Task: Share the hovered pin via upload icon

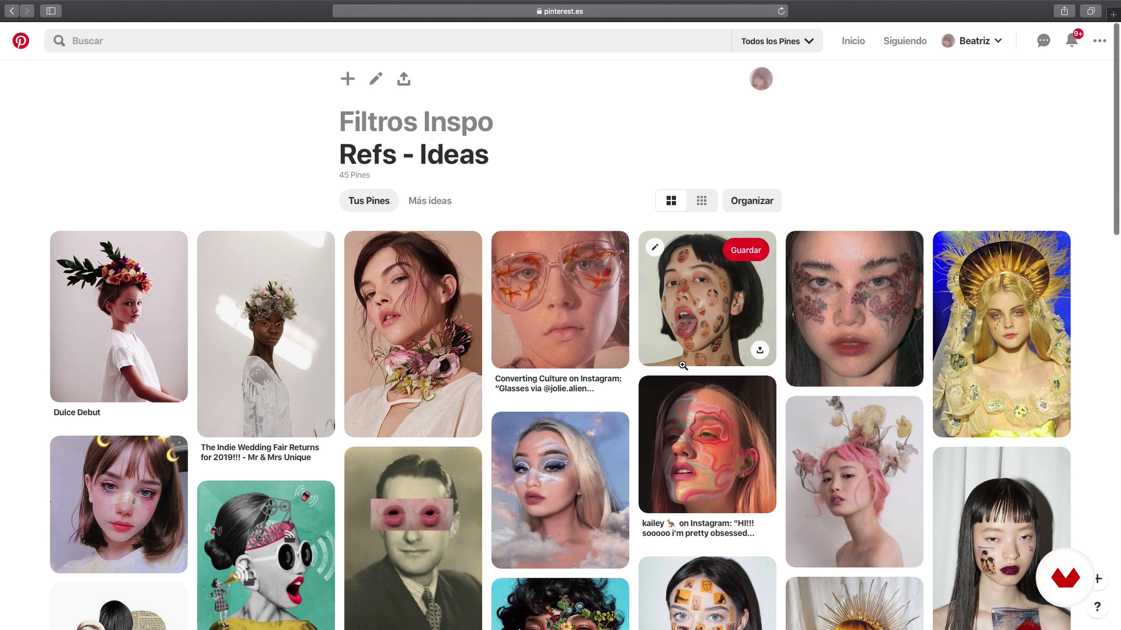Action: pos(760,350)
